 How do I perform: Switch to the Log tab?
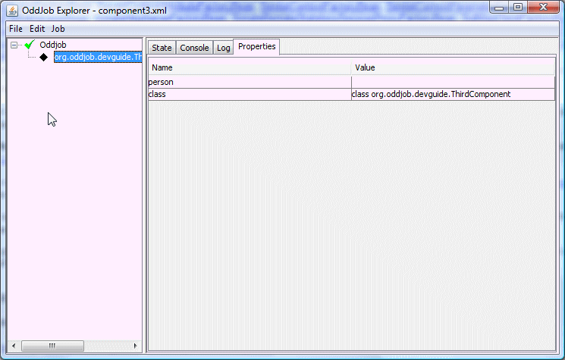223,48
